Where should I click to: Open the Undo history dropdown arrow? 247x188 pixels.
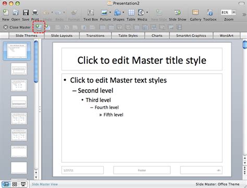[52, 13]
